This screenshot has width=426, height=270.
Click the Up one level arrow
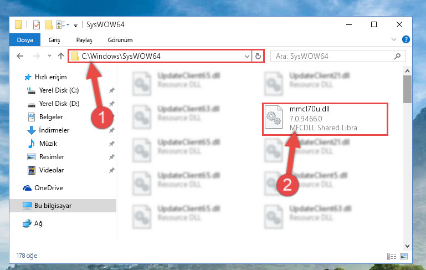61,57
